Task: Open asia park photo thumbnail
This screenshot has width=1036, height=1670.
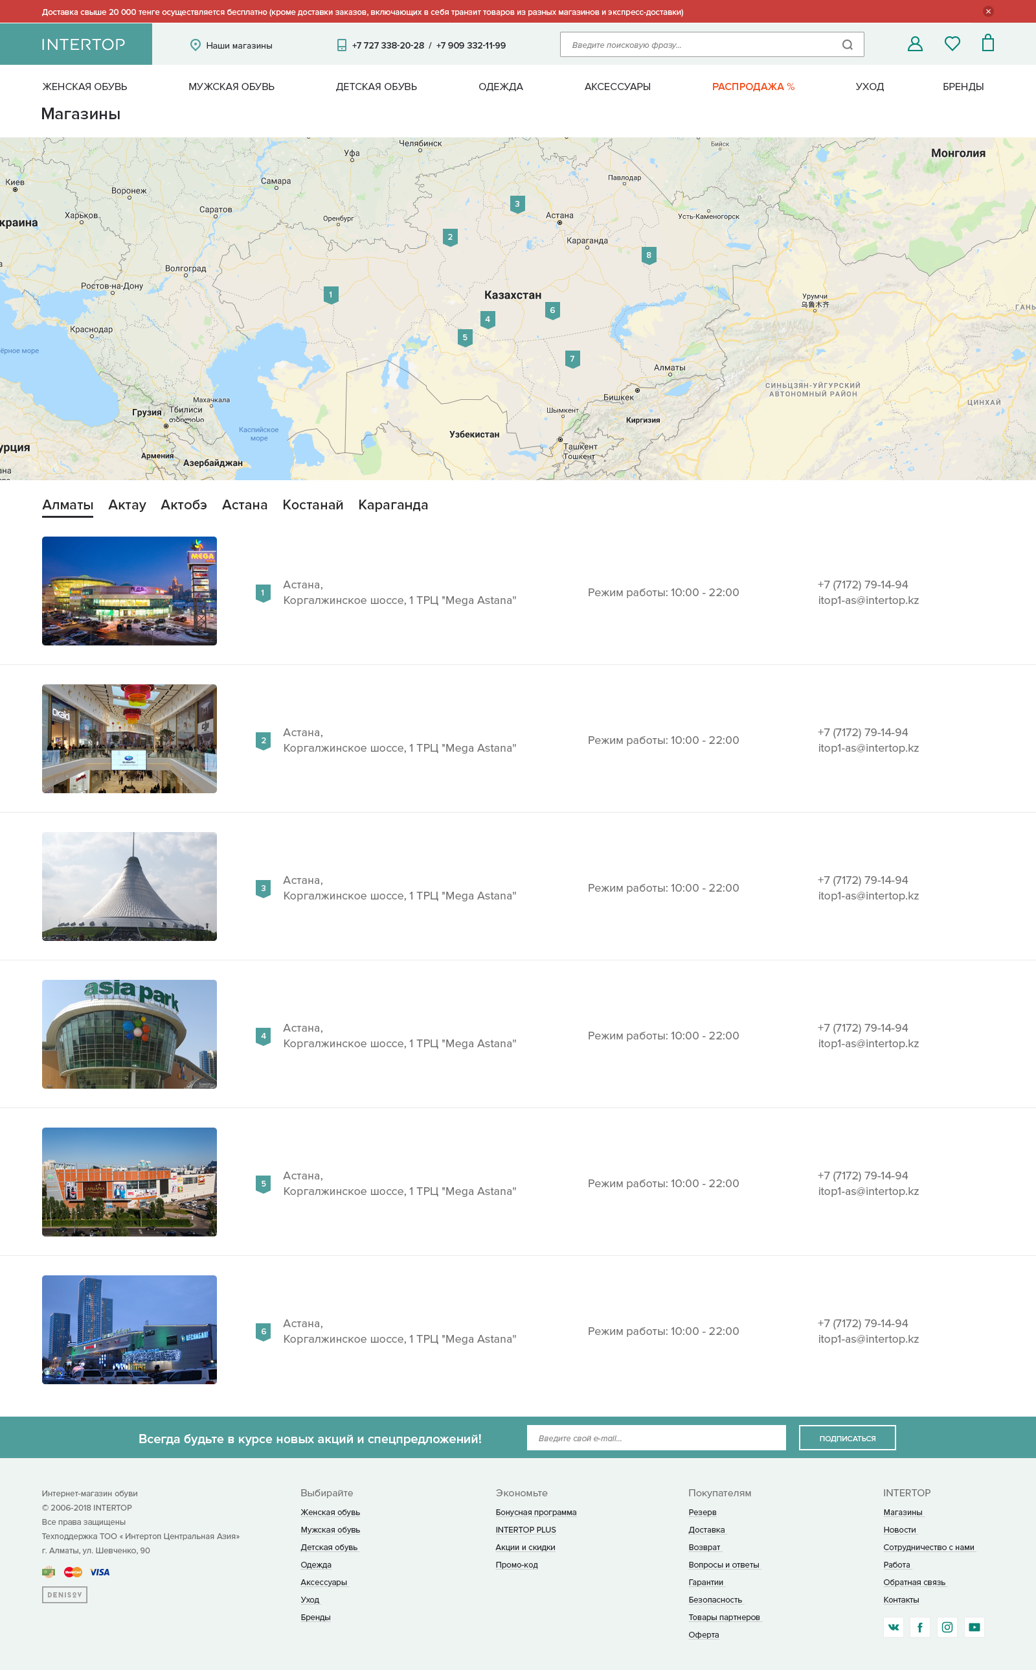Action: point(129,1034)
